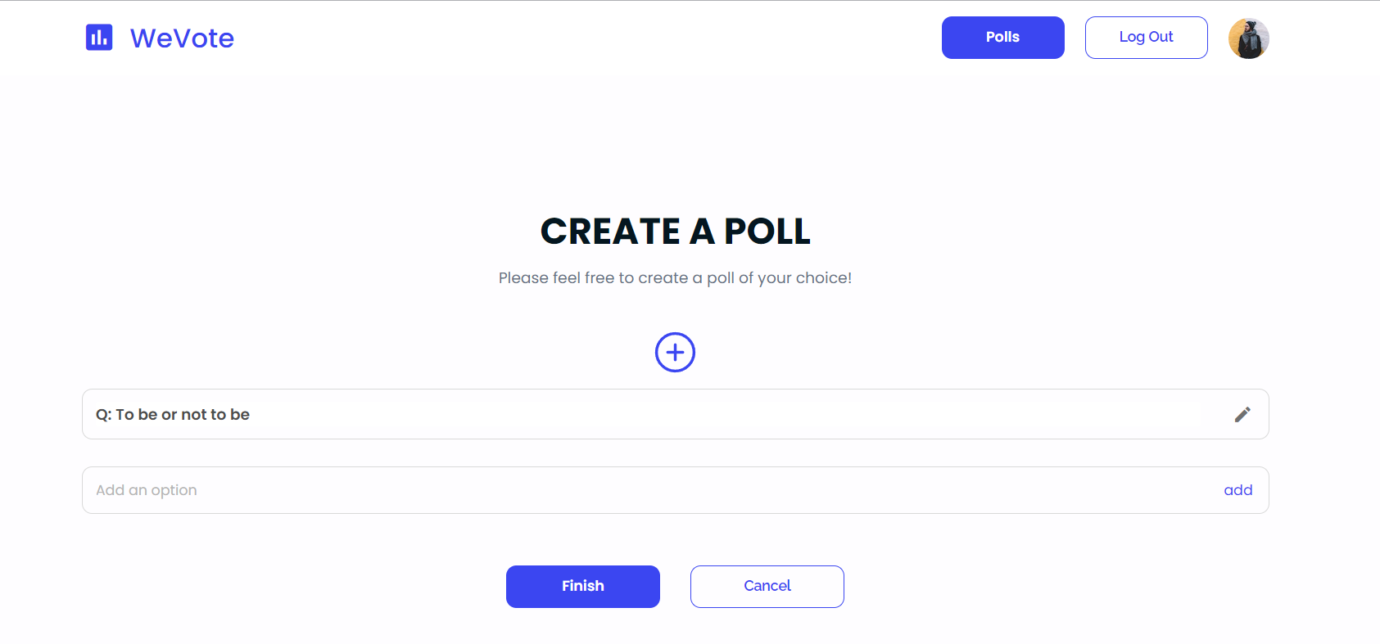The height and width of the screenshot is (644, 1380).
Task: Add a new question with the plus icon
Action: (x=675, y=353)
